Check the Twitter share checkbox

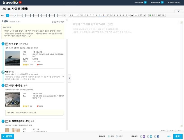tap(148, 136)
